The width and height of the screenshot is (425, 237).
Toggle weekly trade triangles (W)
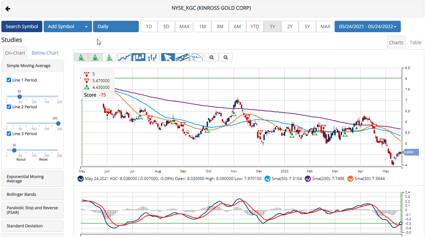coord(95,57)
